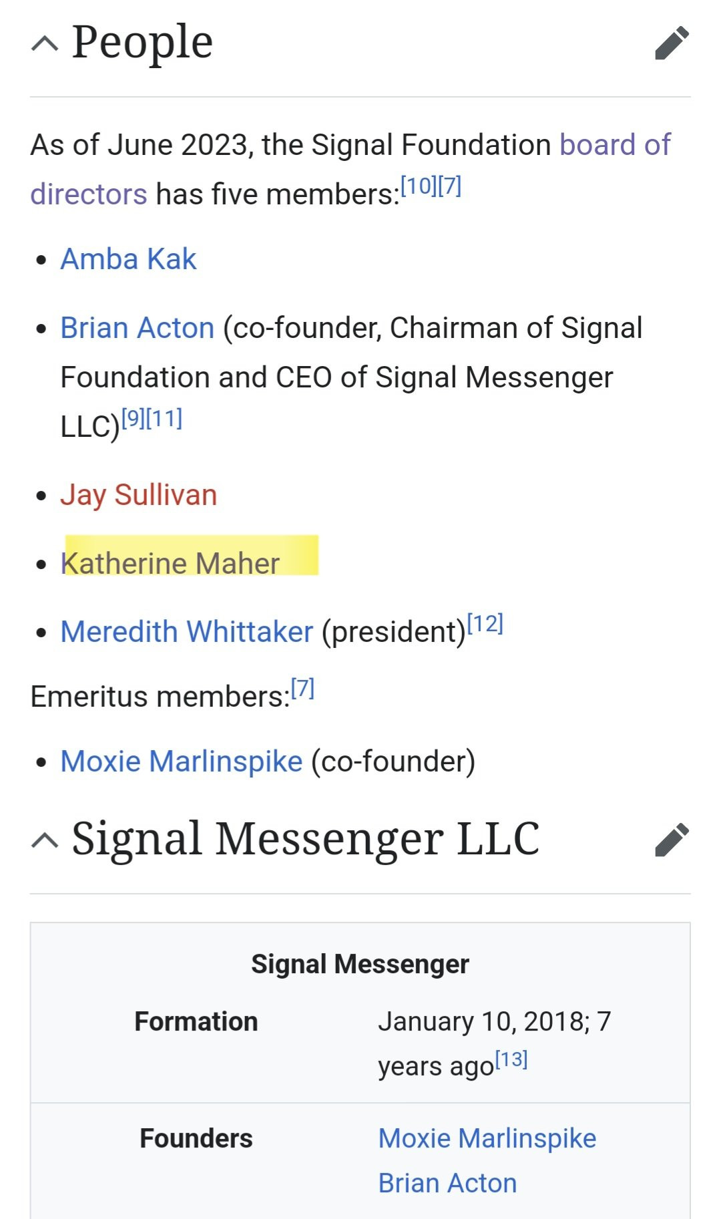Screen dimensions: 721x1219
Task: Open the Amba Kak link
Action: point(128,259)
